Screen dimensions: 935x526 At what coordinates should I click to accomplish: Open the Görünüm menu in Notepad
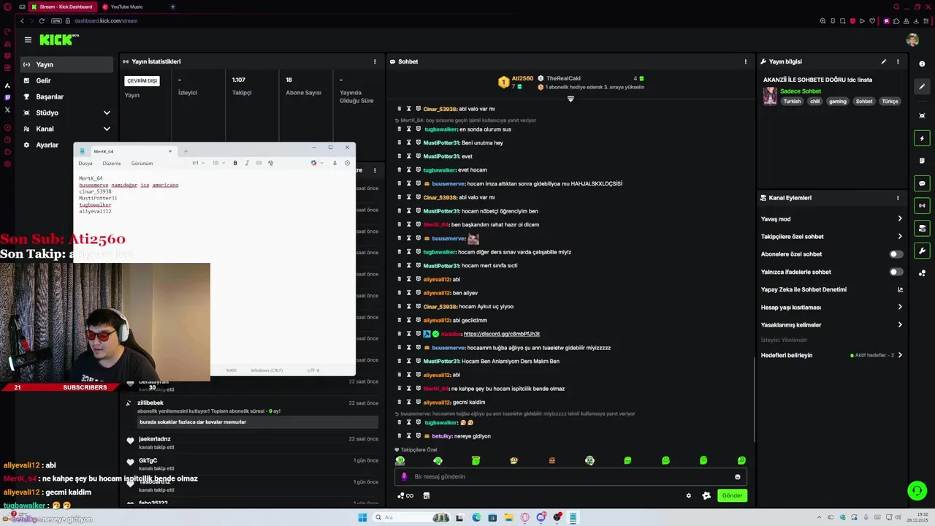point(142,164)
